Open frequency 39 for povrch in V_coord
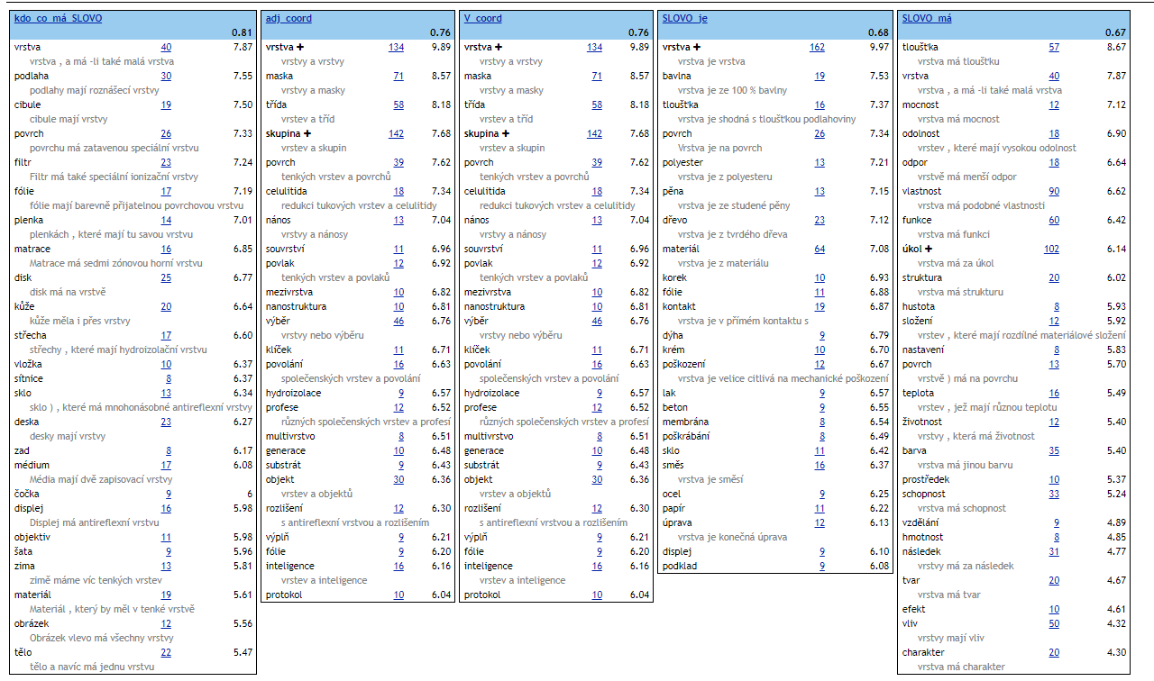The width and height of the screenshot is (1154, 681). (x=597, y=162)
